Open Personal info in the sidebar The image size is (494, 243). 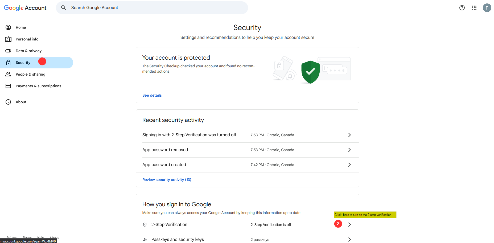coord(27,39)
